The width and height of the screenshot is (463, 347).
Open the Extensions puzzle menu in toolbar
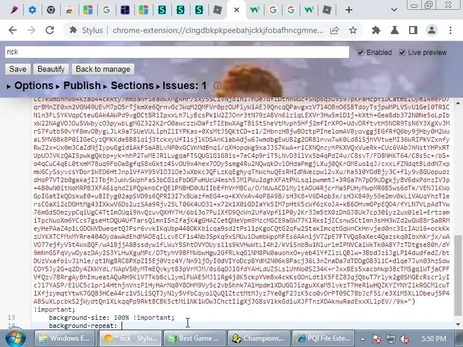376,30
